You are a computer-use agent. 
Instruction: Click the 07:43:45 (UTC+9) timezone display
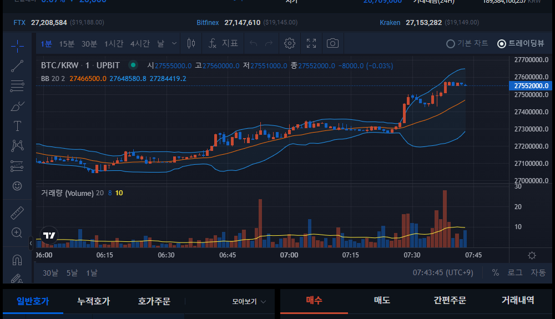443,272
